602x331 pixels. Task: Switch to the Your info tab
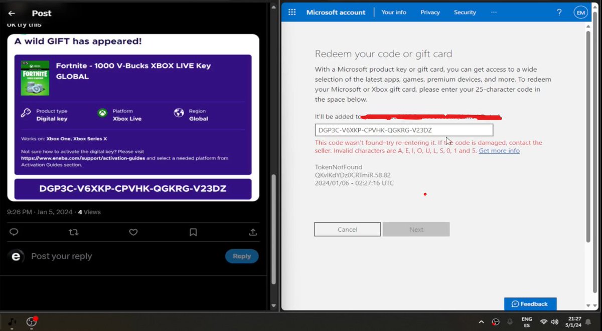tap(394, 12)
